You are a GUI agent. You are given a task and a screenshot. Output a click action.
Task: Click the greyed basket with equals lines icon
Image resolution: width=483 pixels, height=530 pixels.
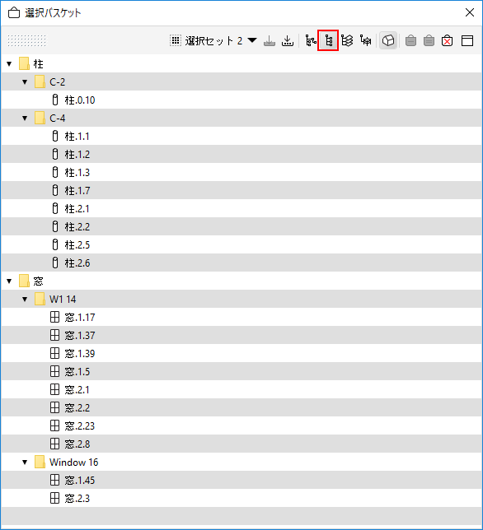[429, 41]
